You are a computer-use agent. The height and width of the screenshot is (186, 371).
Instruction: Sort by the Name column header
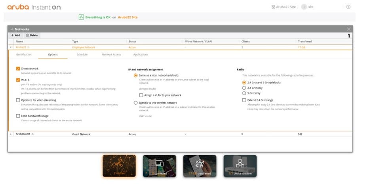click(x=19, y=42)
